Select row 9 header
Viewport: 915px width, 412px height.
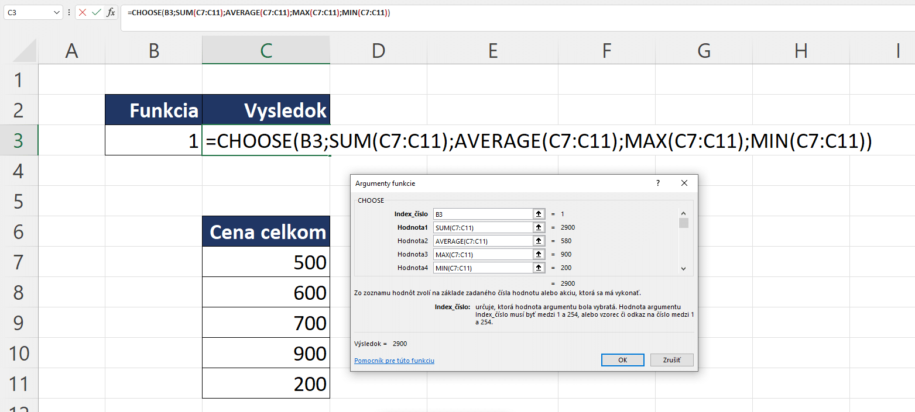[19, 323]
